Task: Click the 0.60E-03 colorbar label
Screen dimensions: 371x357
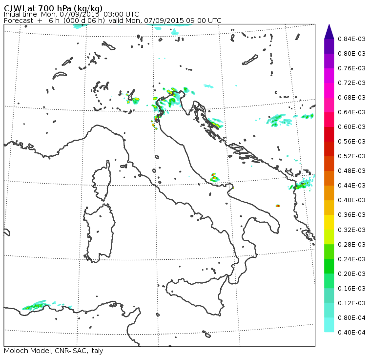Action: (351, 127)
